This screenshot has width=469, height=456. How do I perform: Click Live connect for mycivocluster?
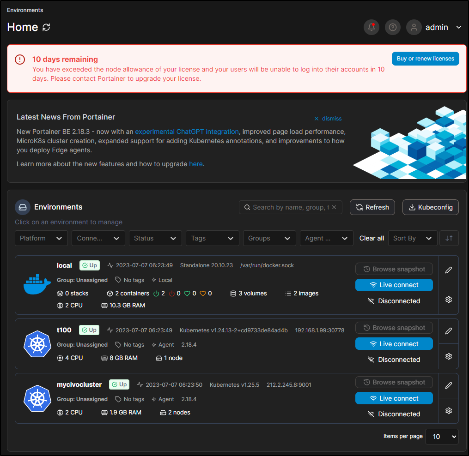pyautogui.click(x=394, y=398)
